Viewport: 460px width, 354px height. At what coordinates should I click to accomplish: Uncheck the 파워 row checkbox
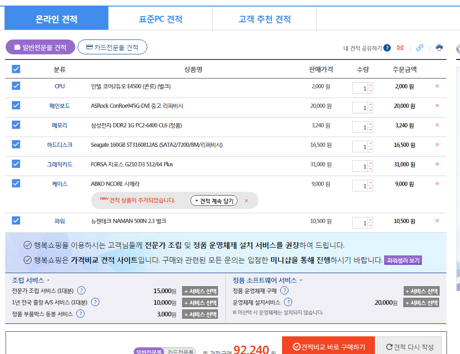click(16, 221)
